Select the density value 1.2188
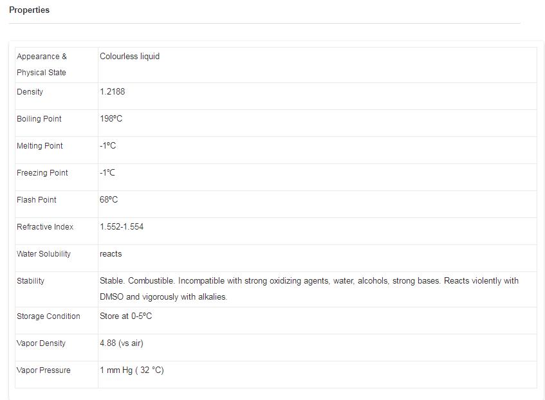545x400 pixels. 113,92
